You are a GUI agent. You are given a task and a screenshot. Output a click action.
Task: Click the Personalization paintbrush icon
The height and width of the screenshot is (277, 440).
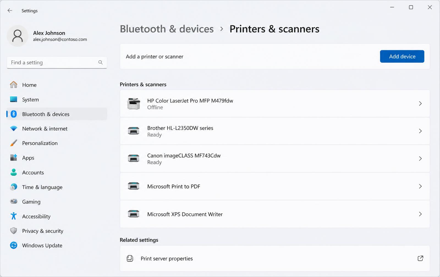(13, 143)
